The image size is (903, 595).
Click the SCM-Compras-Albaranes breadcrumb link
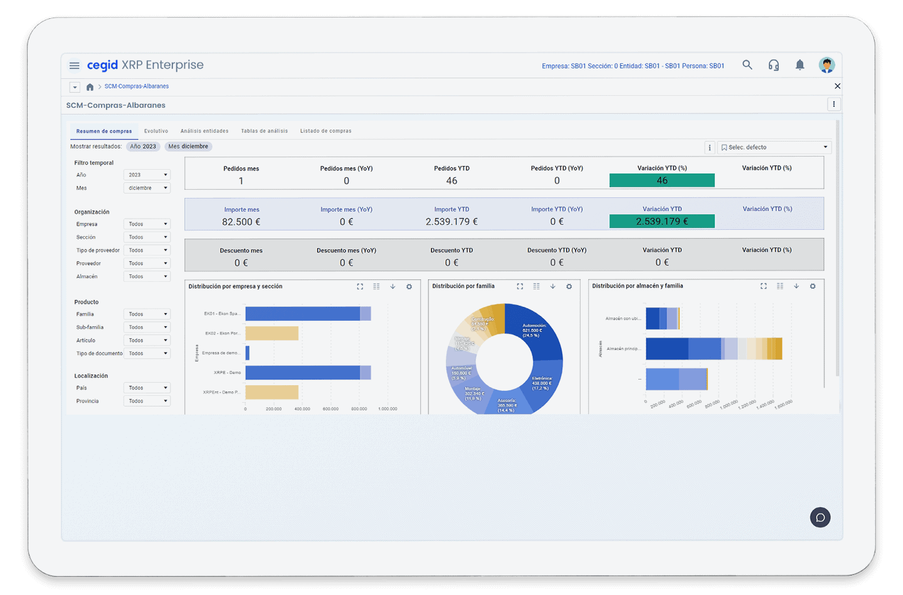click(x=136, y=86)
